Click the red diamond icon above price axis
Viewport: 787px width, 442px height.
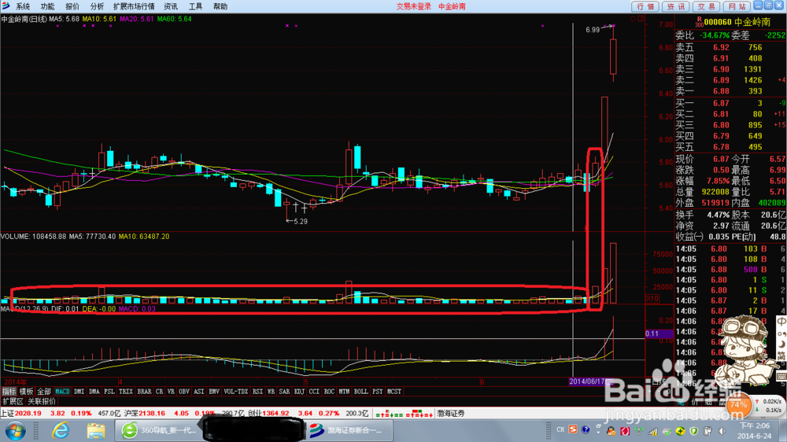[x=633, y=19]
